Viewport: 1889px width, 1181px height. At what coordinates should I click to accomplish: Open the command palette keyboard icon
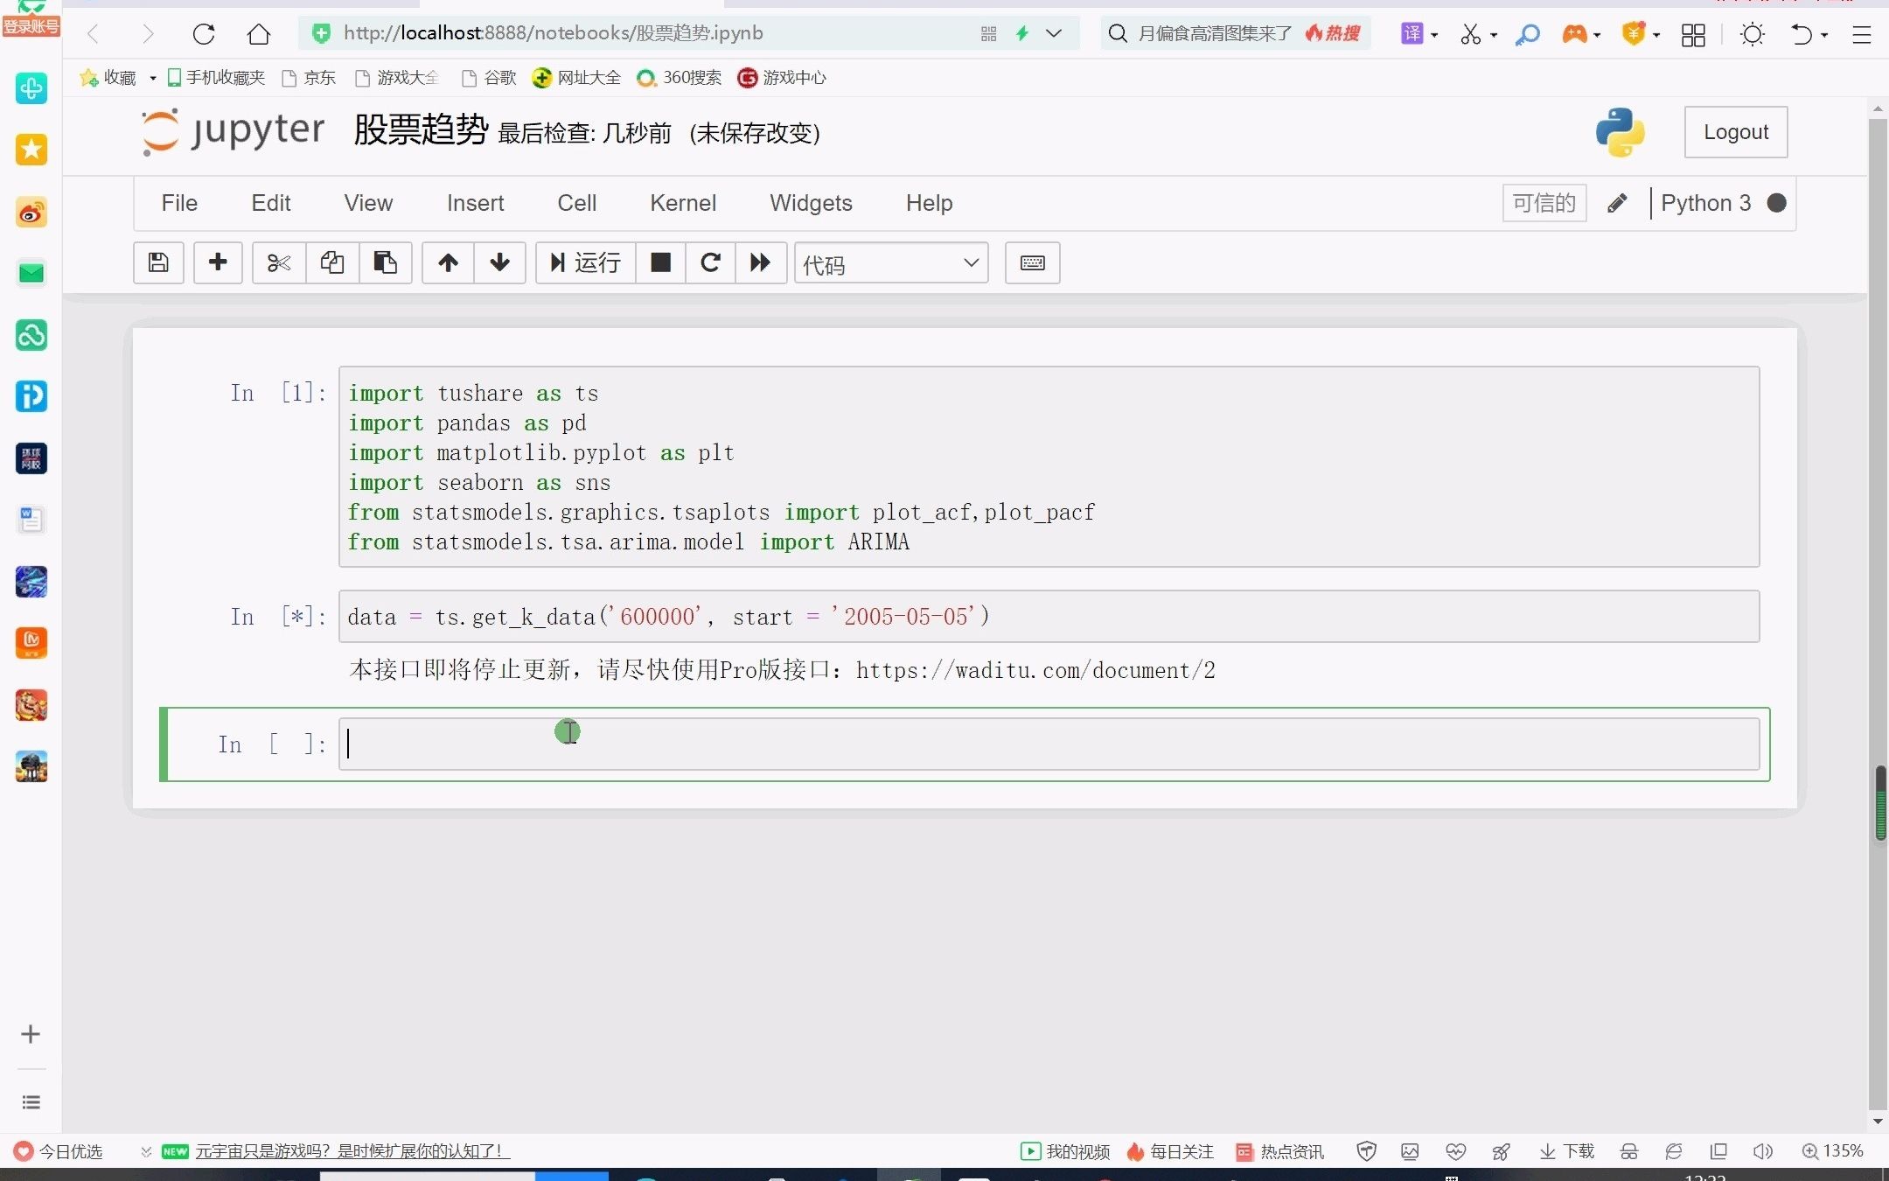point(1032,263)
